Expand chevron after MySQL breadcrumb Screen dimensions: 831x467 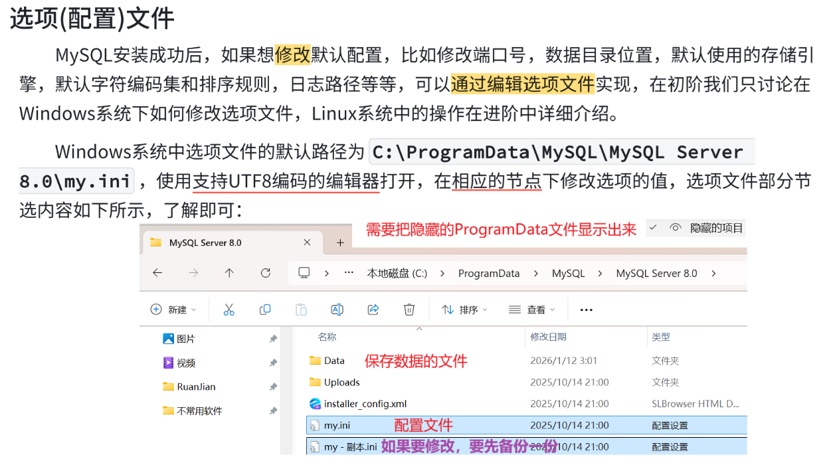[x=600, y=273]
